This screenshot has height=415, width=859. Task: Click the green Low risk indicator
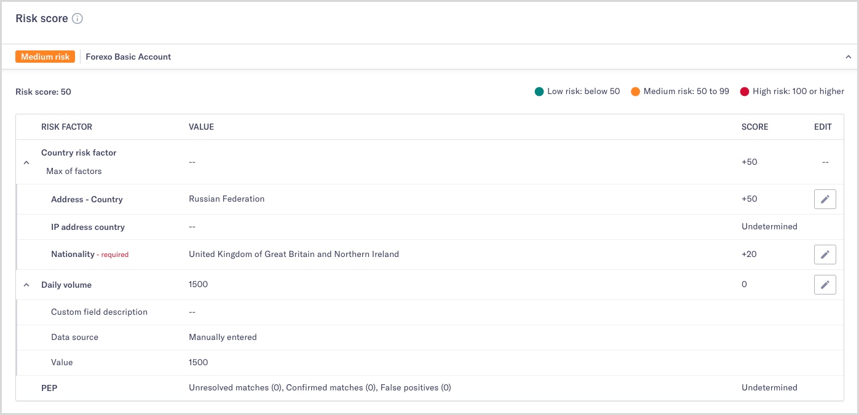(x=539, y=90)
